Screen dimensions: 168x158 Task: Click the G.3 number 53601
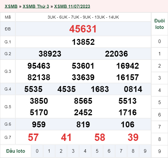pyautogui.click(x=83, y=66)
